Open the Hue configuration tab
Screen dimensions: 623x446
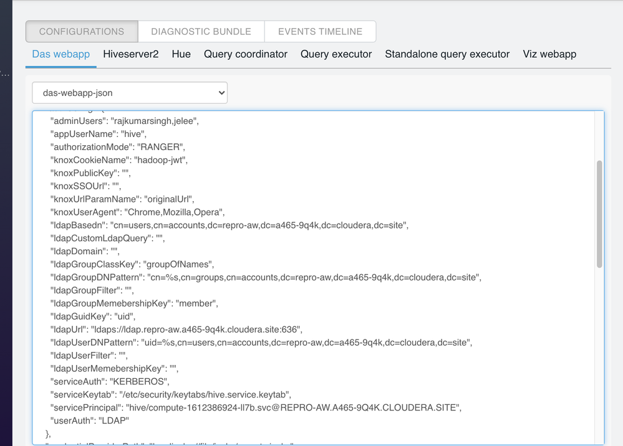(x=181, y=54)
